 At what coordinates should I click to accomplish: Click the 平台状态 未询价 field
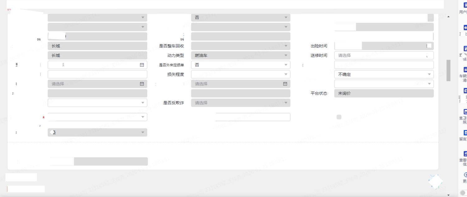tap(384, 93)
